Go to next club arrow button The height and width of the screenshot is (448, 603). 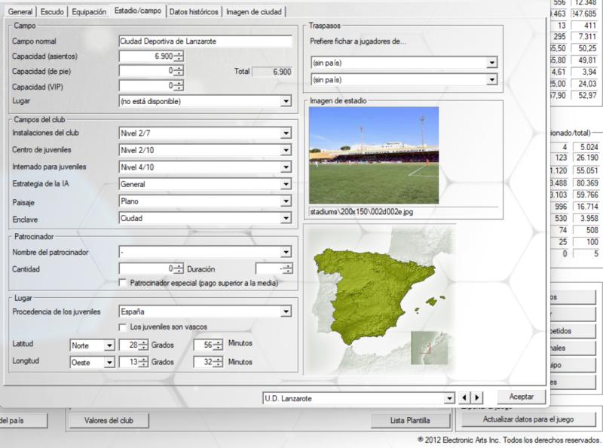pos(477,397)
